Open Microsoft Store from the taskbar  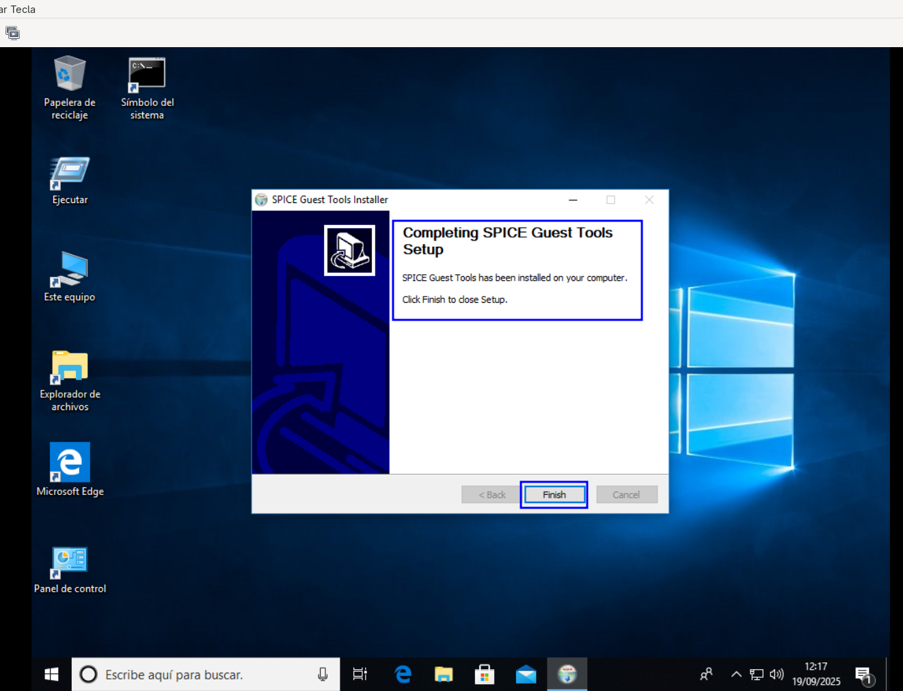(485, 675)
